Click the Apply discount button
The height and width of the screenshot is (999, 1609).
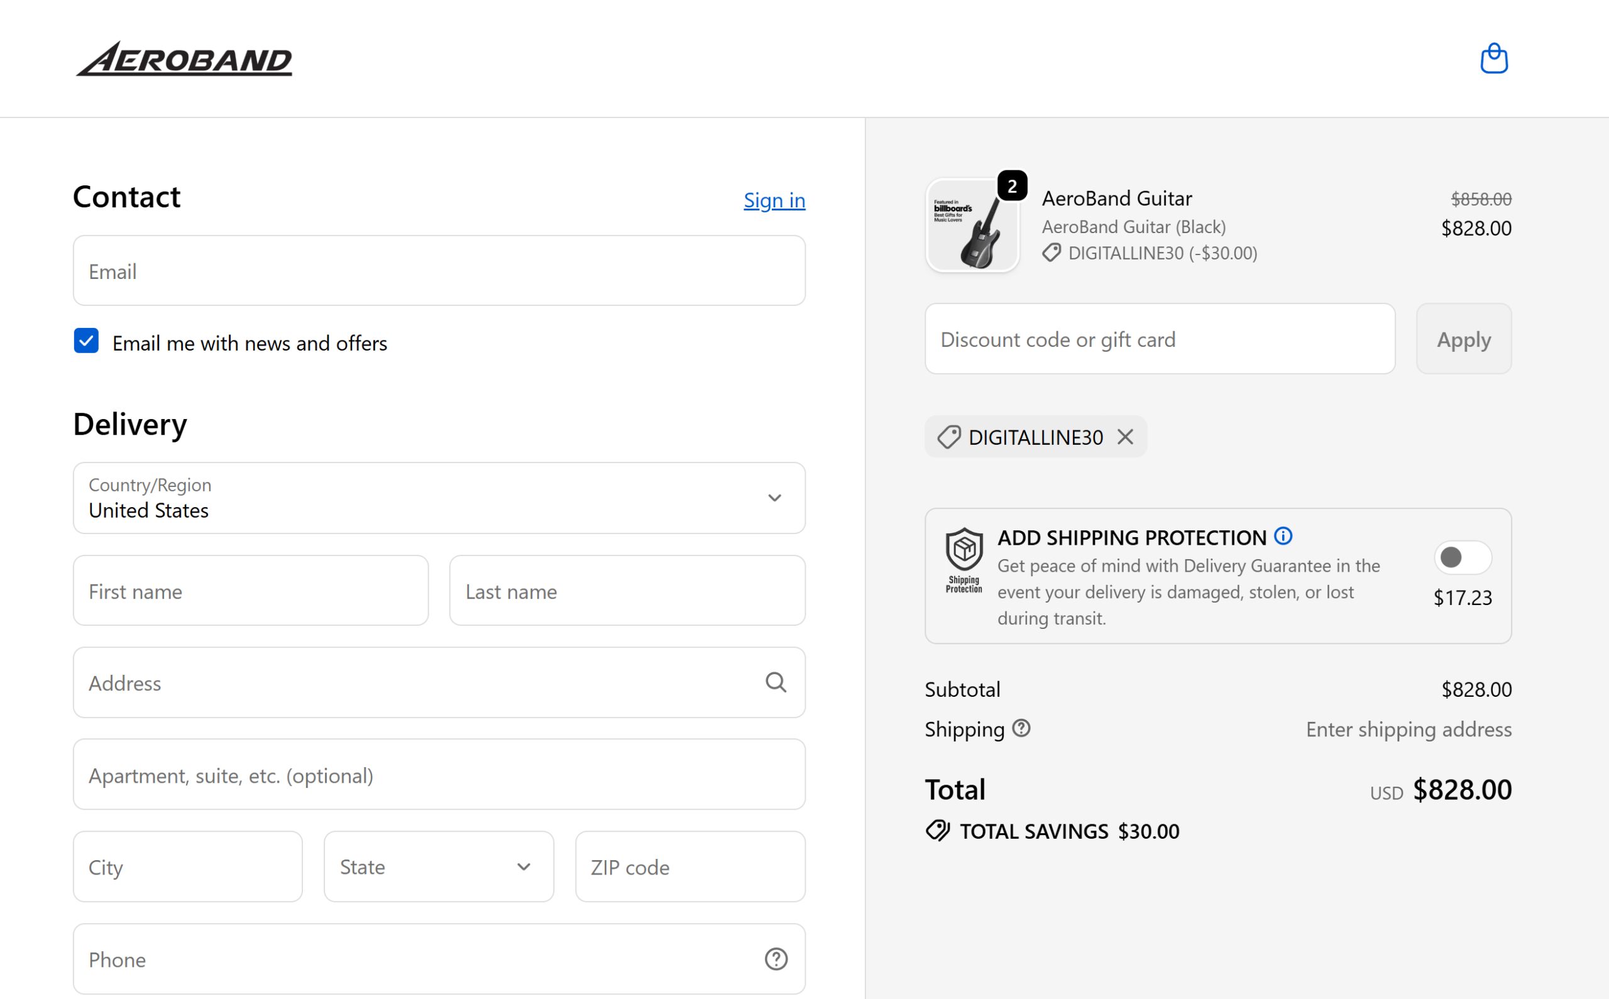coord(1464,339)
